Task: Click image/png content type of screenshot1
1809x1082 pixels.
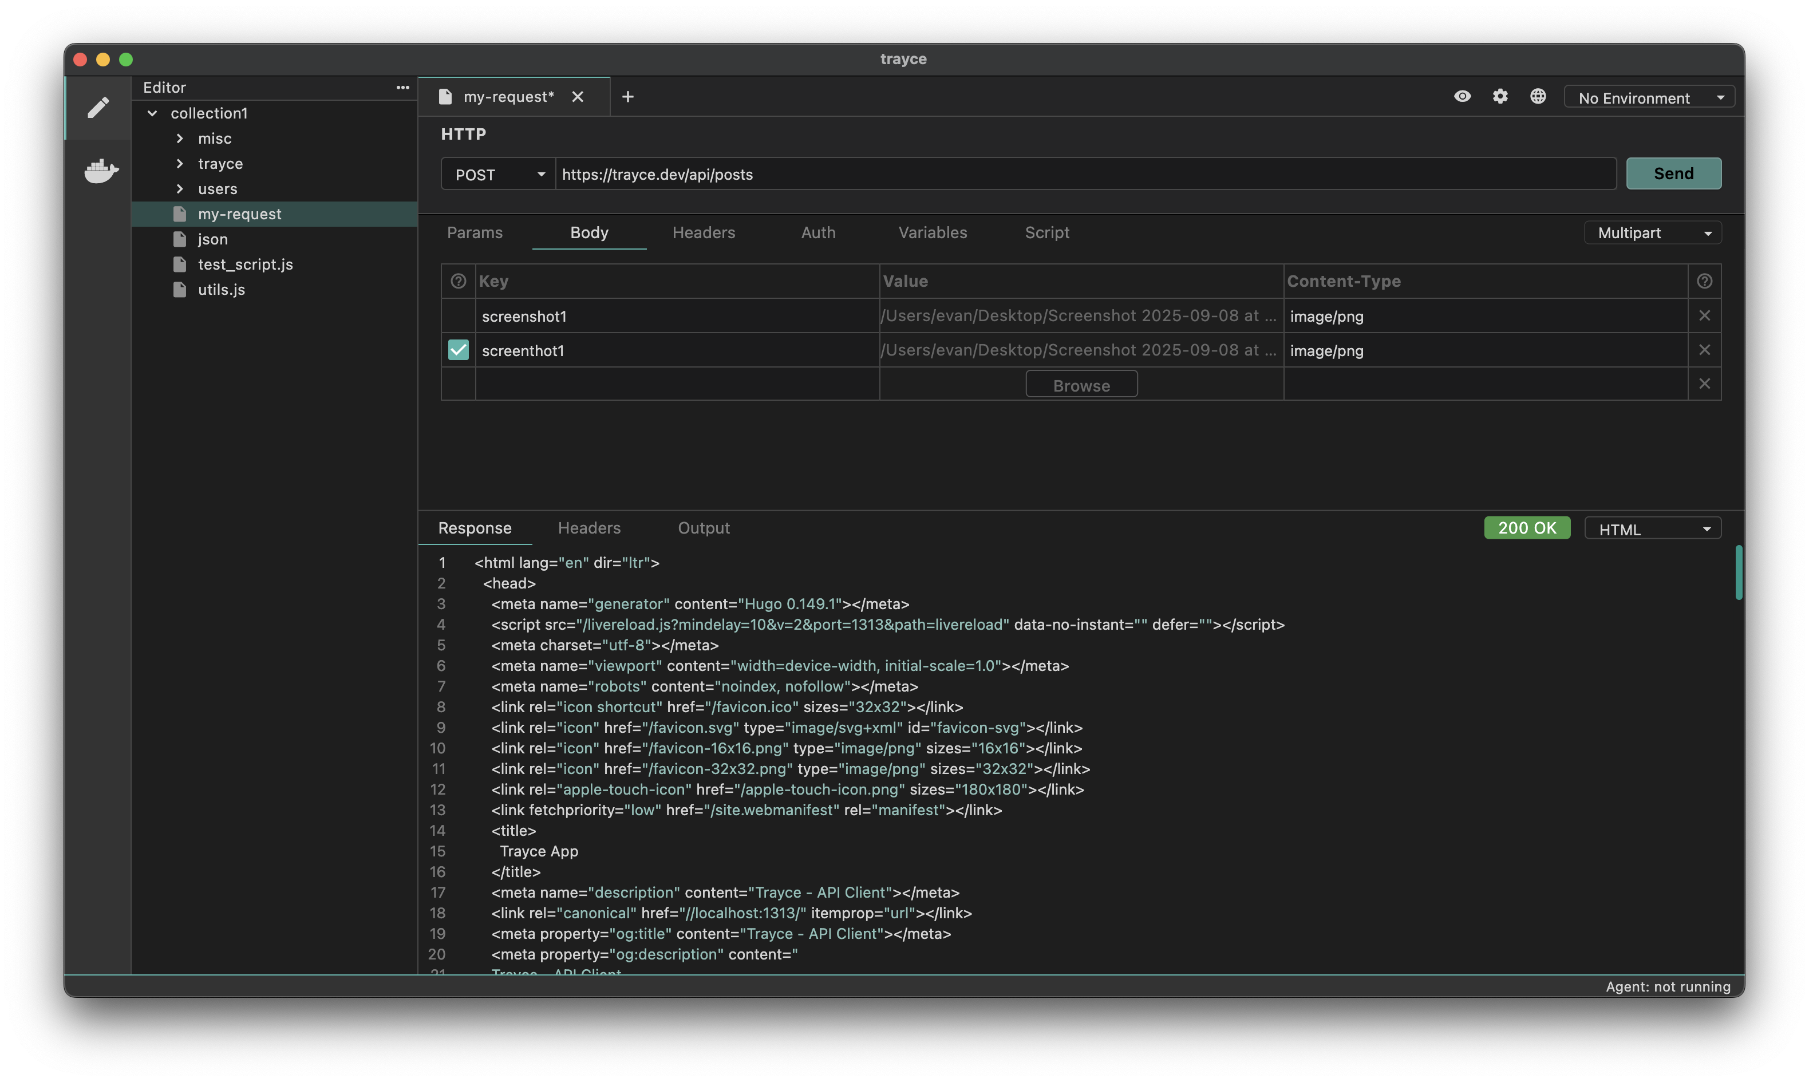Action: point(1486,315)
